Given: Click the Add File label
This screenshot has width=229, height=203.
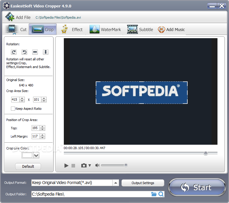Looking at the screenshot, I should pyautogui.click(x=23, y=17).
